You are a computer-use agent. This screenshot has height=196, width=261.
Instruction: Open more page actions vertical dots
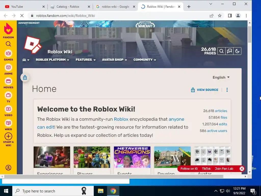(x=227, y=90)
